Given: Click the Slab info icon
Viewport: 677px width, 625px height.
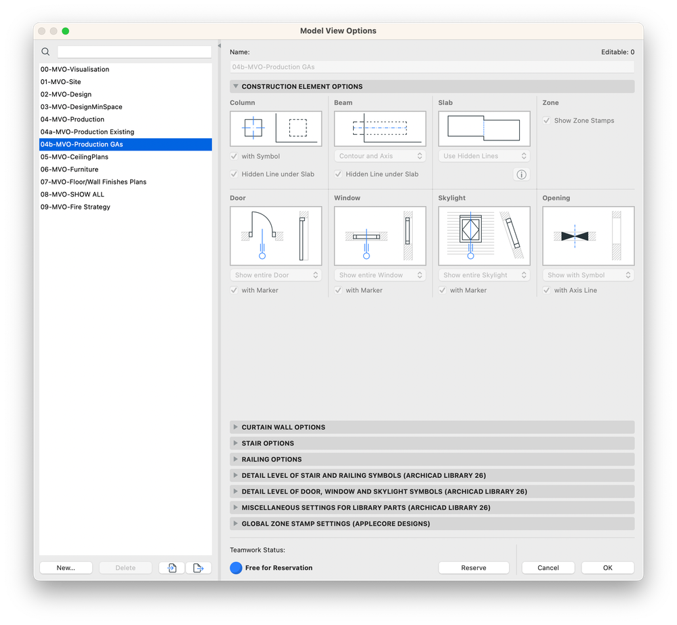Looking at the screenshot, I should (x=522, y=174).
